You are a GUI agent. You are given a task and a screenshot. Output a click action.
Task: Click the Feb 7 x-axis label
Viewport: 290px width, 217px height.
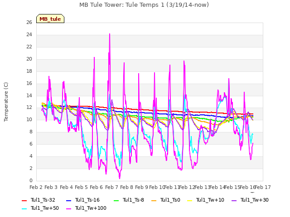[x=111, y=187]
